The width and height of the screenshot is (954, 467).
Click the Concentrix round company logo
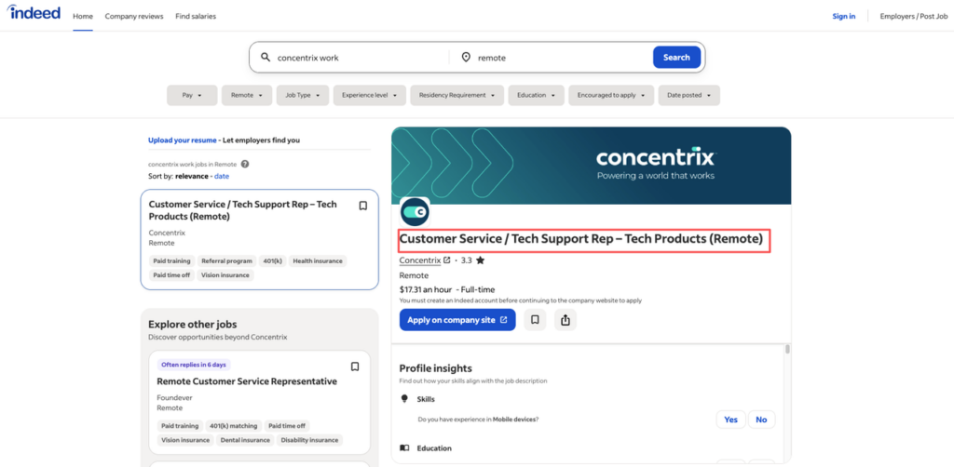[x=415, y=212]
